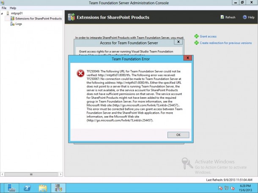
Task: Click the plus icon beside Create redirection
Action: (x=197, y=43)
